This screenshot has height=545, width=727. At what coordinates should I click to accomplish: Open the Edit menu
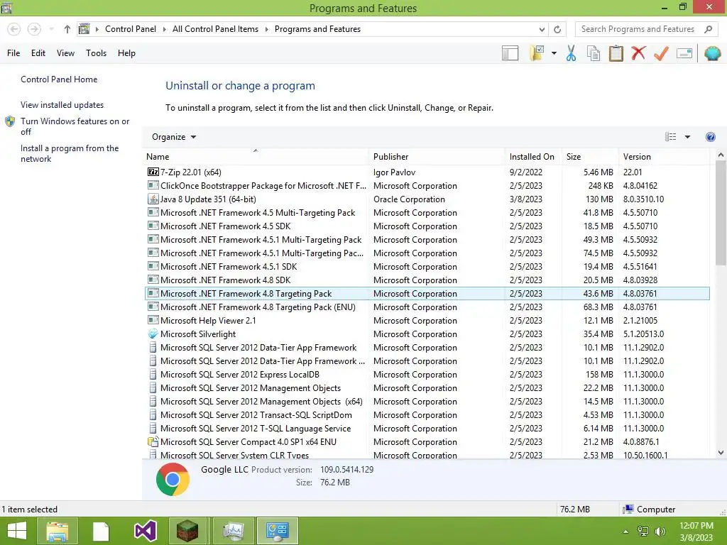pos(38,53)
